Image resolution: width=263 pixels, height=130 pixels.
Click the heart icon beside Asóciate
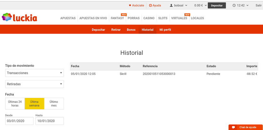pyautogui.click(x=130, y=5)
